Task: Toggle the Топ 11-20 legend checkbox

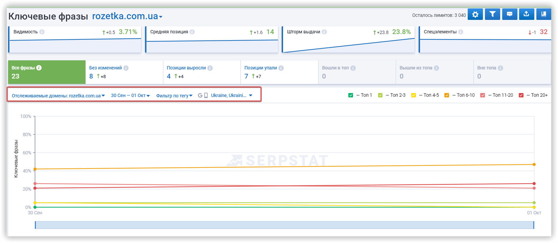Action: pyautogui.click(x=483, y=95)
